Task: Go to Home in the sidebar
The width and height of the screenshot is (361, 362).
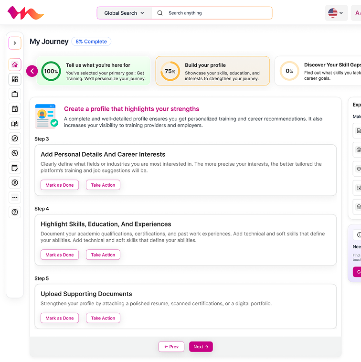Action: pos(15,65)
